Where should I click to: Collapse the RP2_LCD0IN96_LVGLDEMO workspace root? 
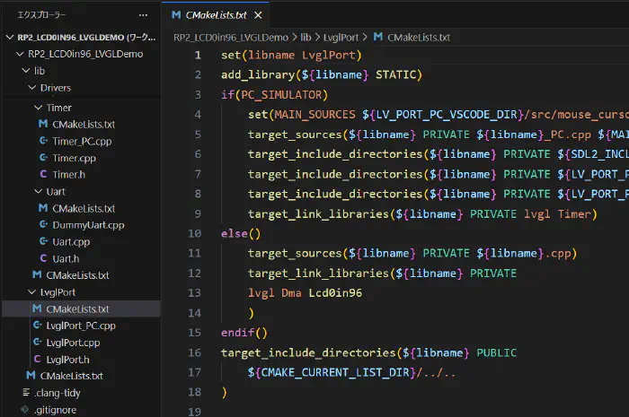pos(9,38)
